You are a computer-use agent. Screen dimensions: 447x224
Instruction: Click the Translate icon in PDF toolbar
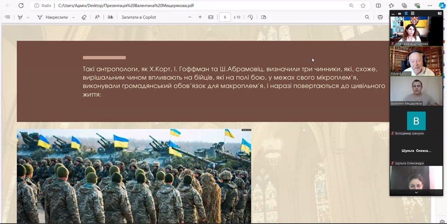tap(110, 17)
